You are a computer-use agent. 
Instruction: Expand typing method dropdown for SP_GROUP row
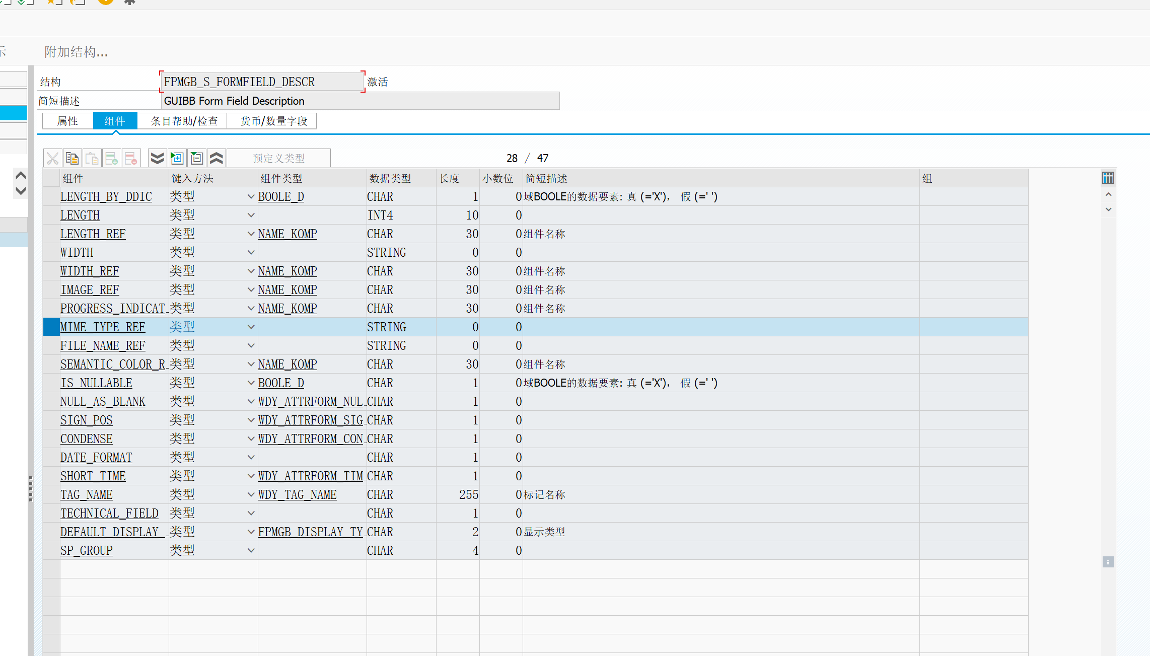(x=251, y=551)
